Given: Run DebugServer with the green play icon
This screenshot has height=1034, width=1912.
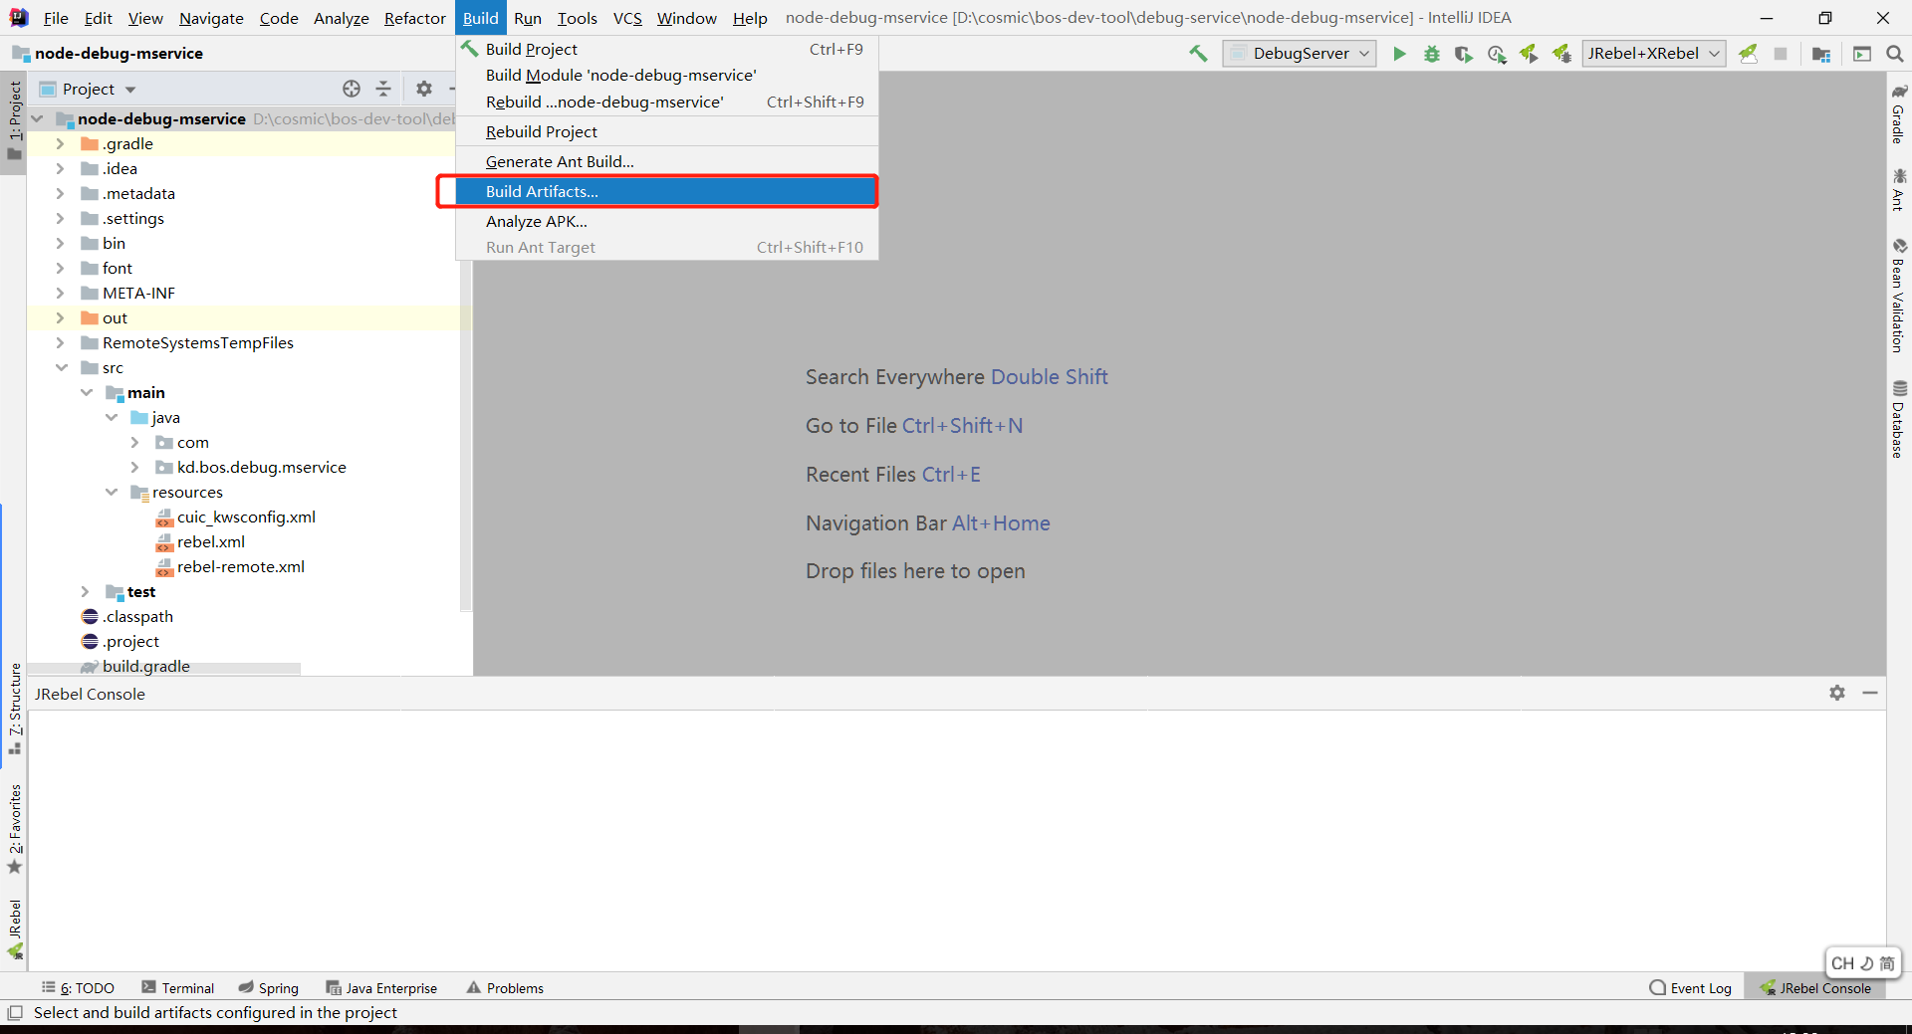Looking at the screenshot, I should [1399, 54].
